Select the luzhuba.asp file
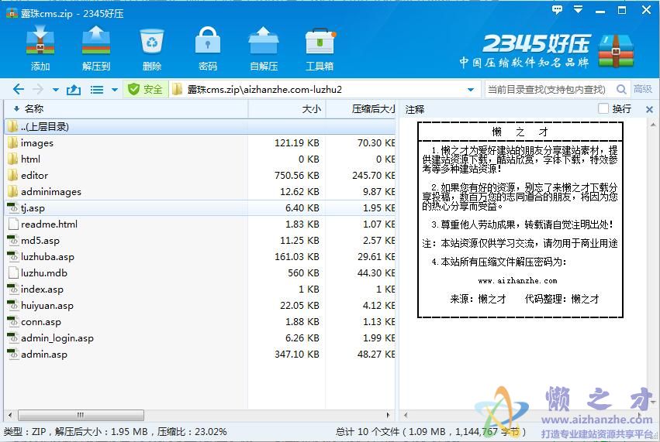This screenshot has height=442, width=660. point(200,257)
